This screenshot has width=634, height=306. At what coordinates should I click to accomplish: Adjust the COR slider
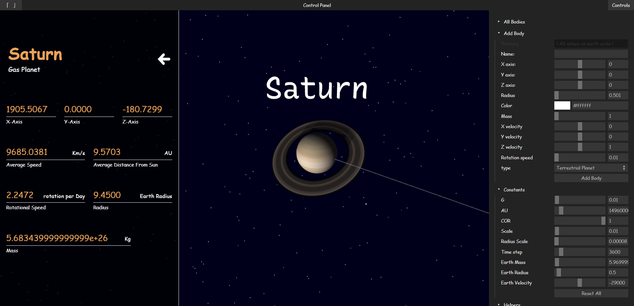(580, 221)
